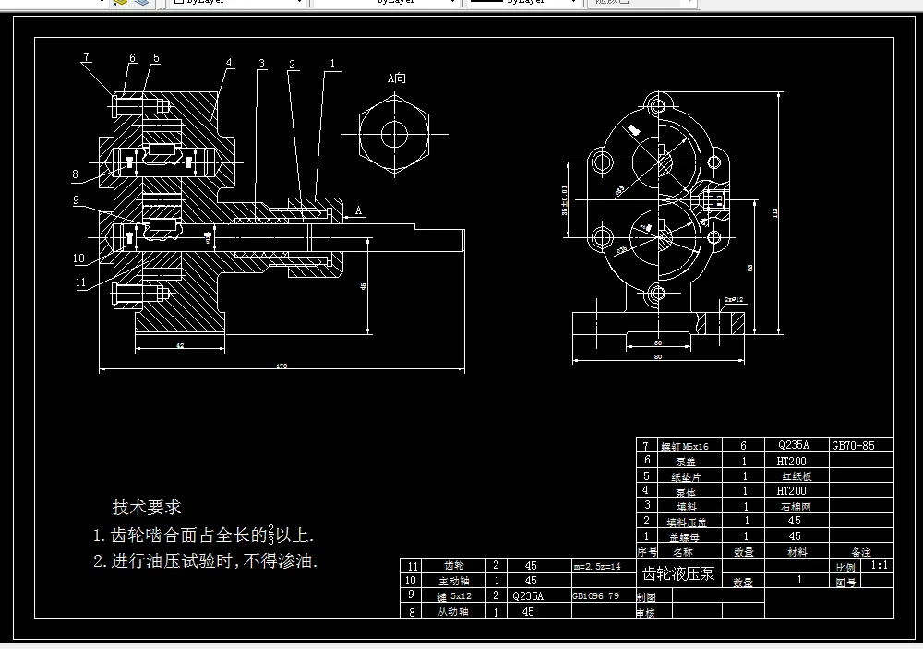Screen dimensions: 923x649
Task: Select balloon number 7 in section view
Action: [x=86, y=56]
